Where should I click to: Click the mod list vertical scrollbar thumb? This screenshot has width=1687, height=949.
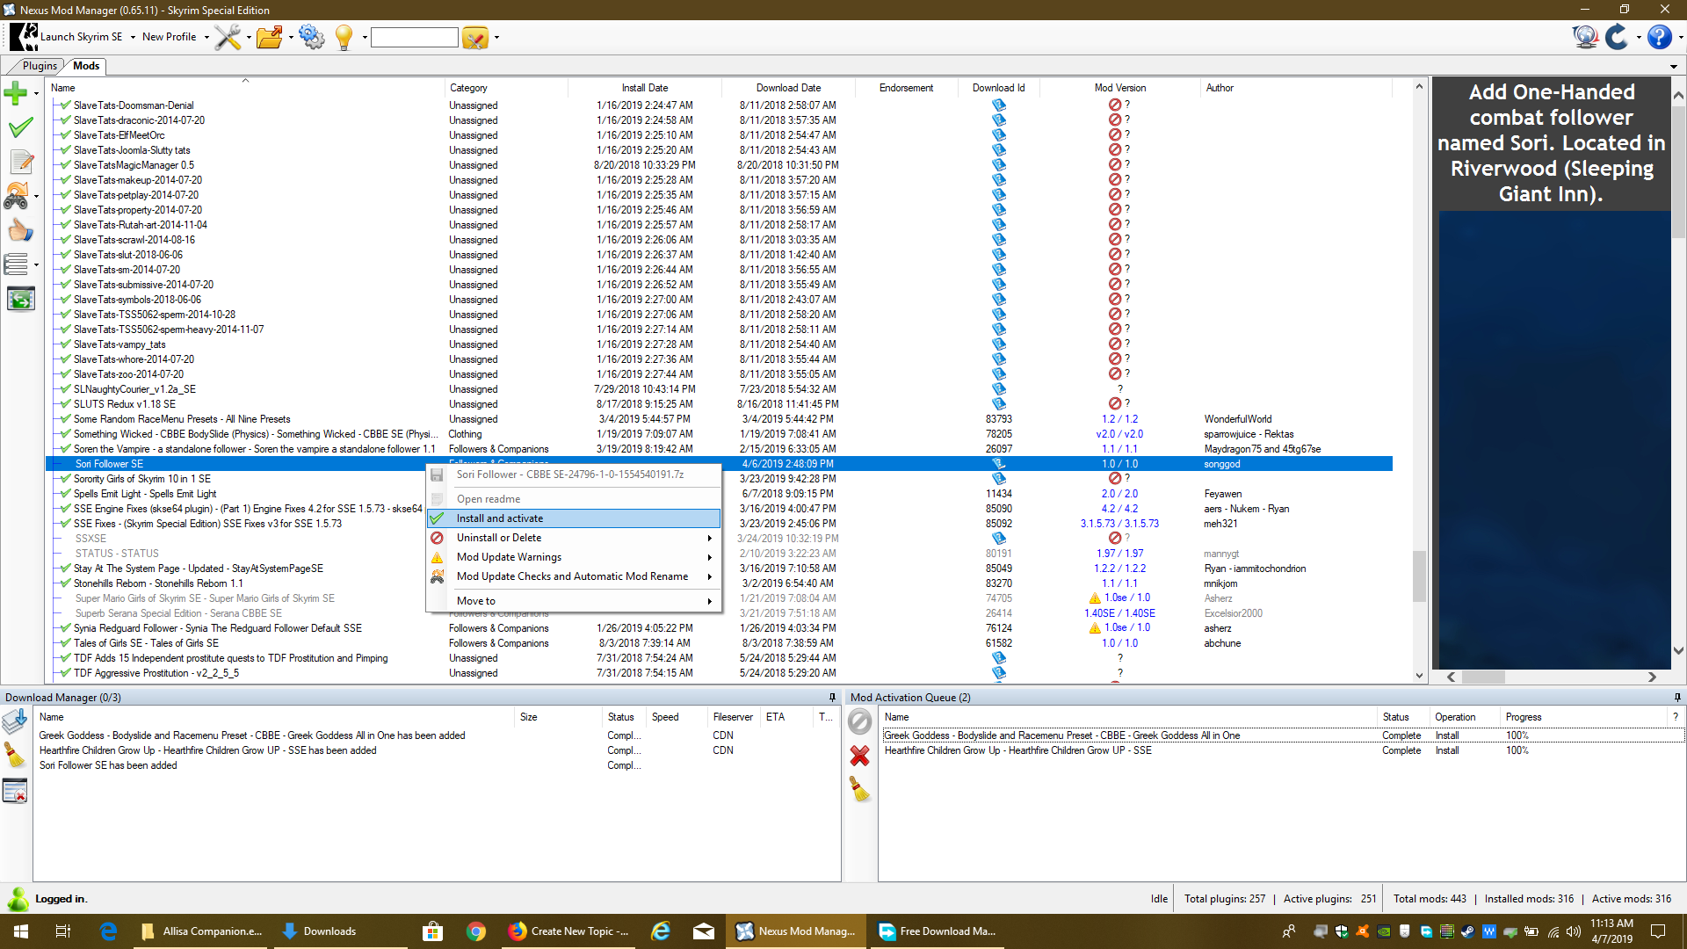[x=1419, y=576]
